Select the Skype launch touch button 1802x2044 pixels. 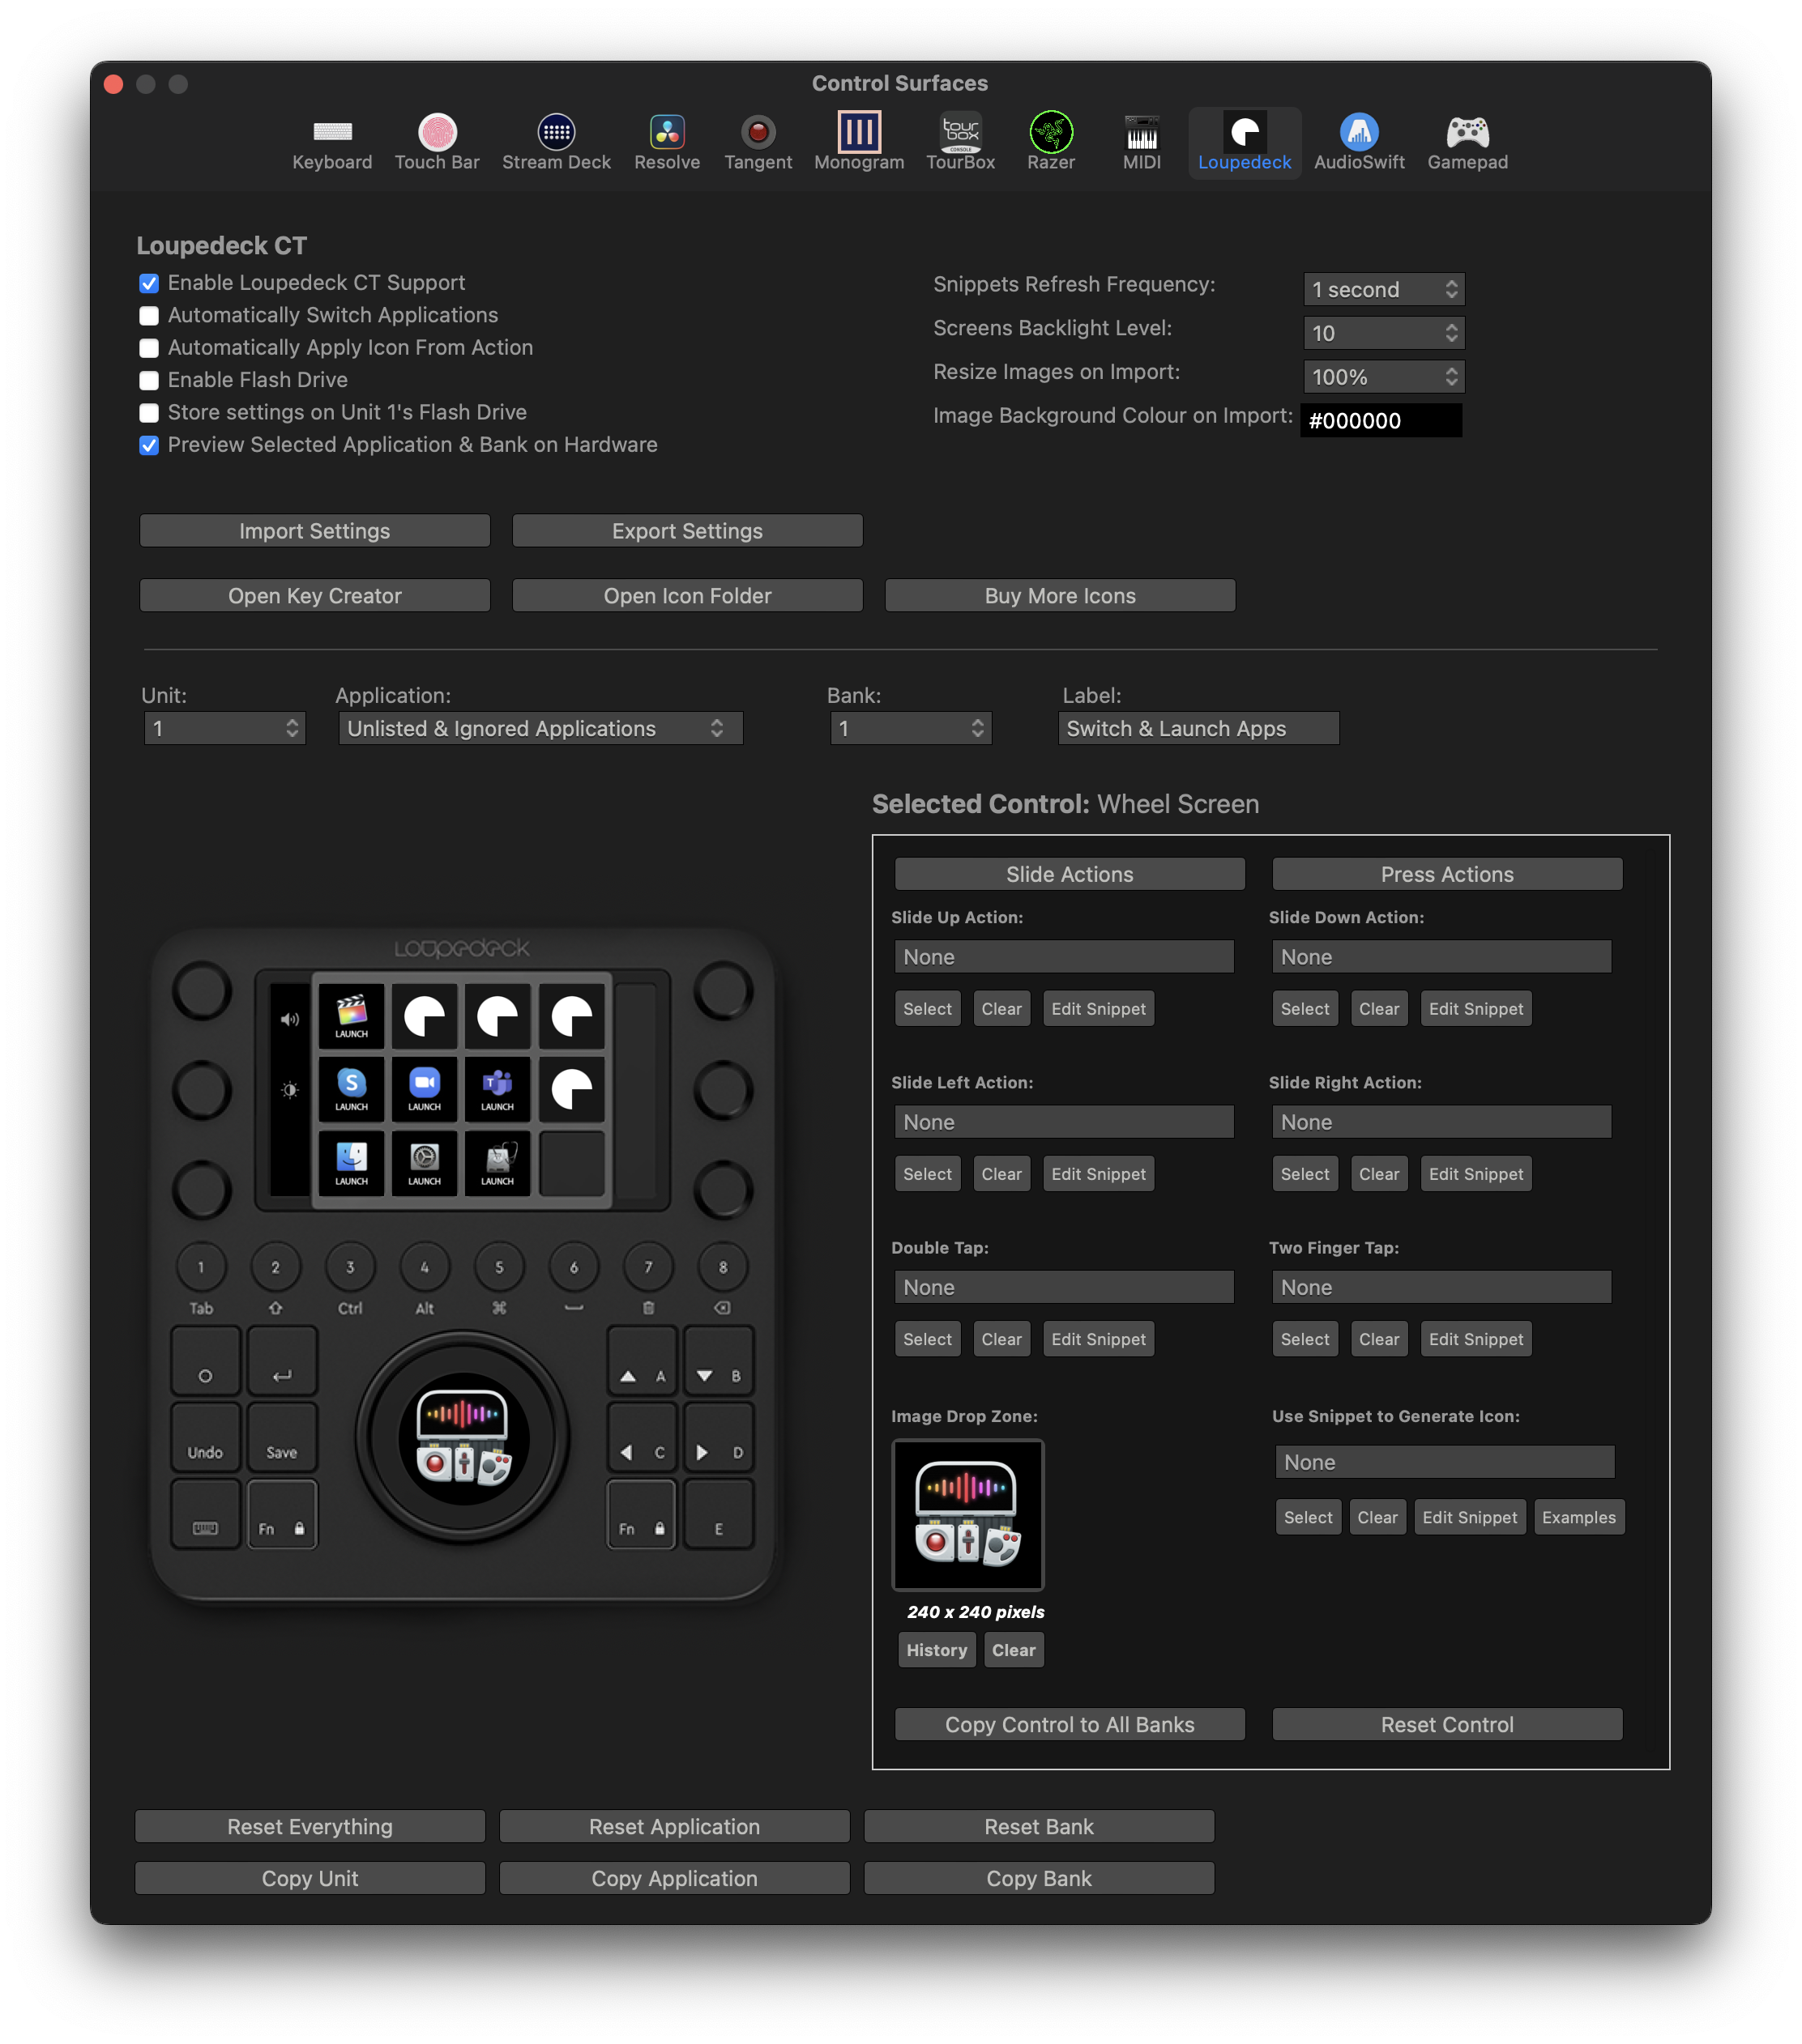351,1089
